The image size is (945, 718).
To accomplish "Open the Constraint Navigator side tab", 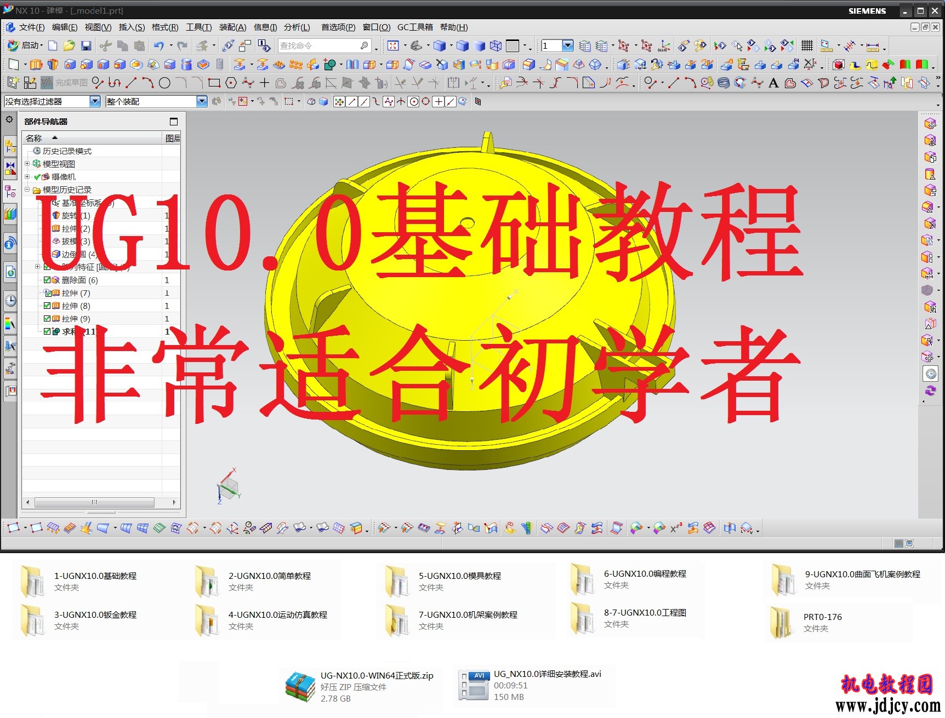I will point(10,168).
